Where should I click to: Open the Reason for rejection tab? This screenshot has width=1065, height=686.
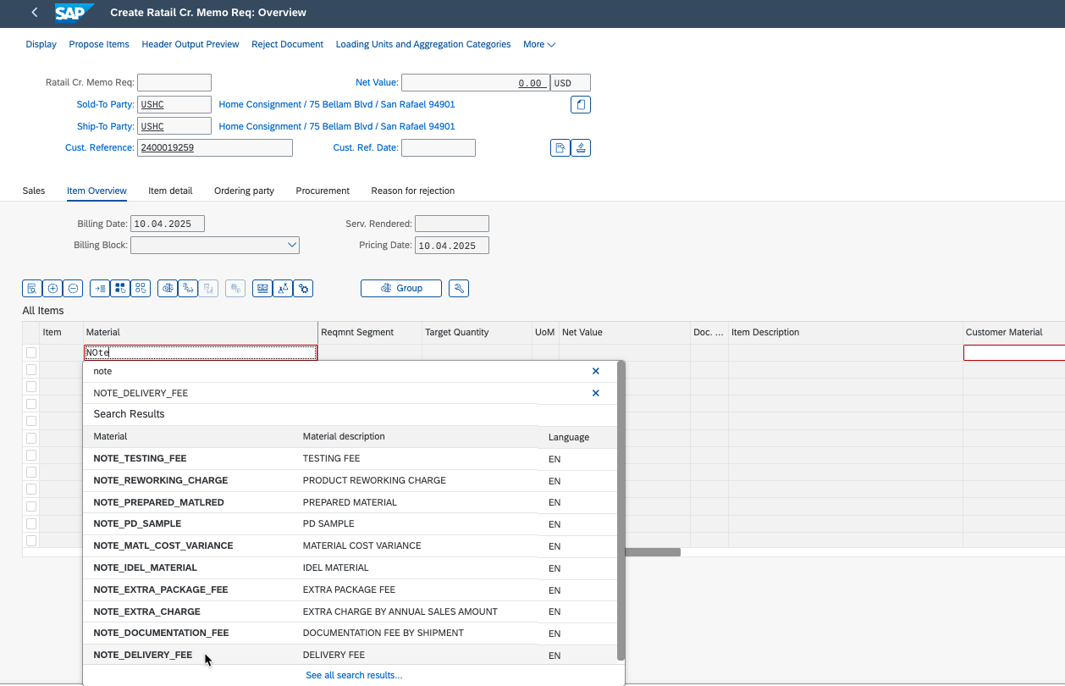[x=412, y=191]
